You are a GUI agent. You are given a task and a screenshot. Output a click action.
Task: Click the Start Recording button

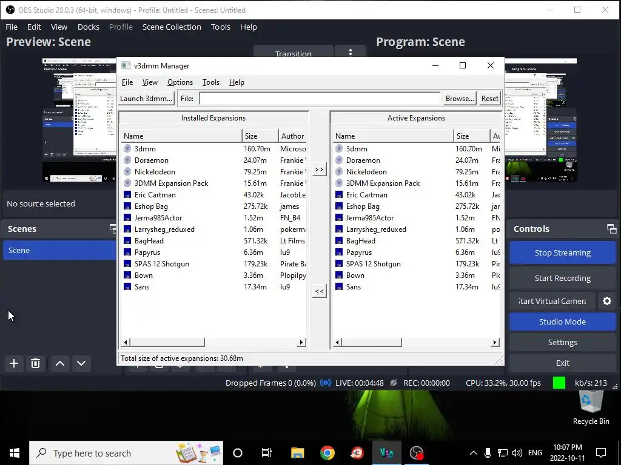562,278
